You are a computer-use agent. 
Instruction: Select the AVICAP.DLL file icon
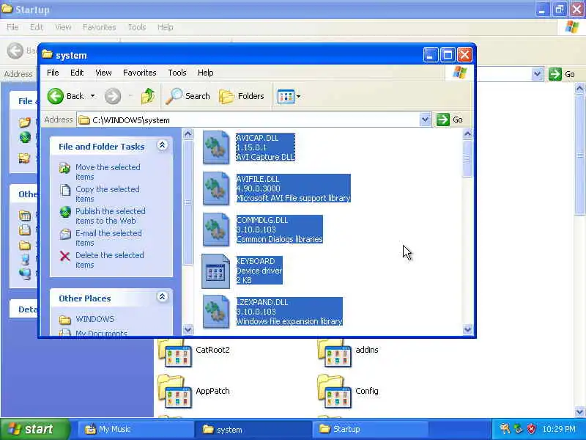(215, 147)
